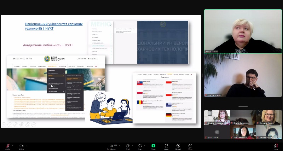The width and height of the screenshot is (283, 151).
Task: Click the Slovakia flag in partners list
Action: pos(140,83)
